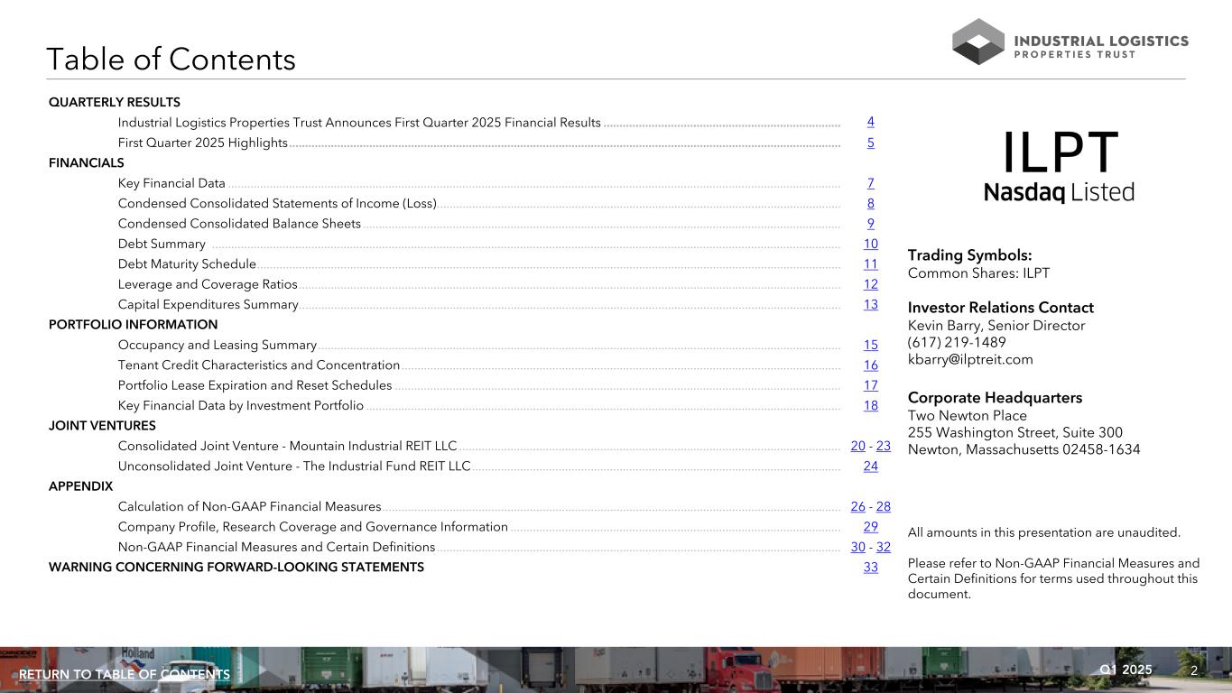Image resolution: width=1232 pixels, height=693 pixels.
Task: Click page 20 for Mountain Industrial REIT
Action: pos(857,446)
